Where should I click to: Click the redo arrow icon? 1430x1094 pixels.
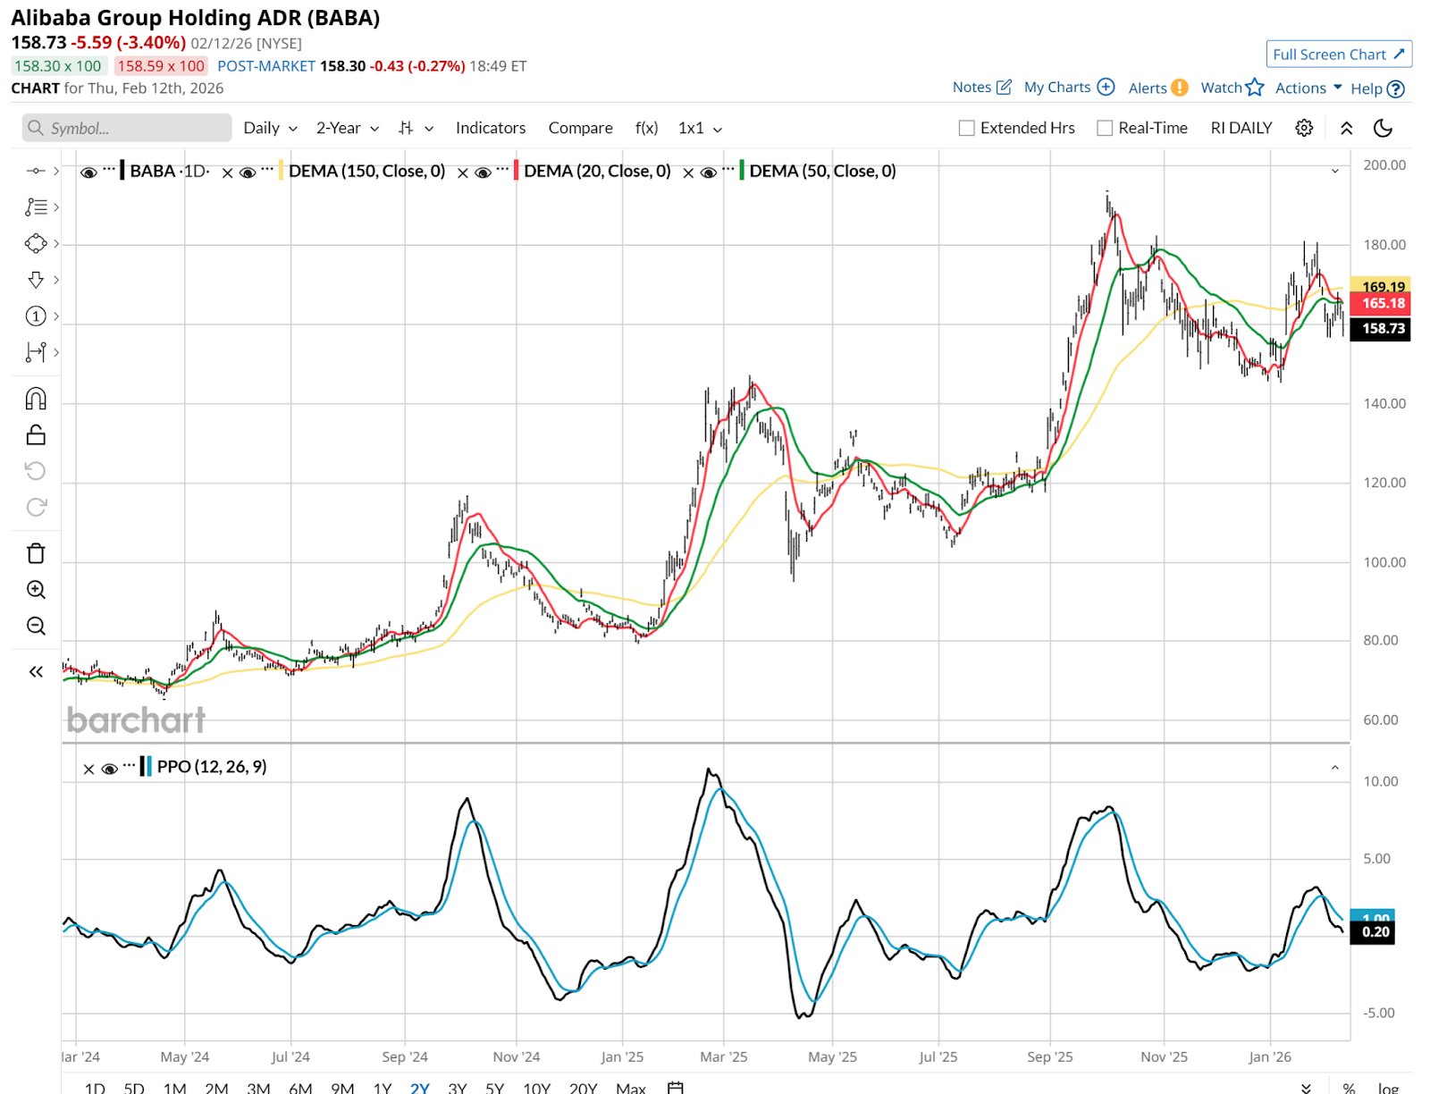36,508
